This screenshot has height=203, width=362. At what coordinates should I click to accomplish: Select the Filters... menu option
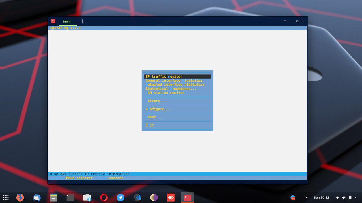click(156, 101)
